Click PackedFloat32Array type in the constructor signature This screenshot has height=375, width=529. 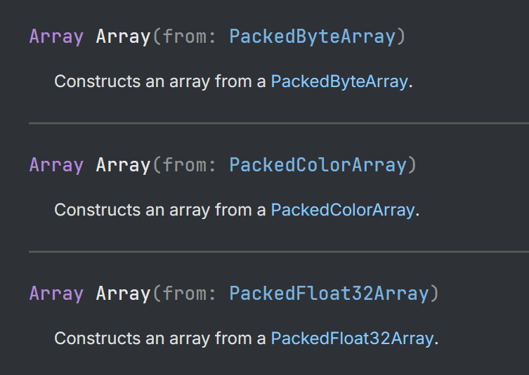click(329, 294)
